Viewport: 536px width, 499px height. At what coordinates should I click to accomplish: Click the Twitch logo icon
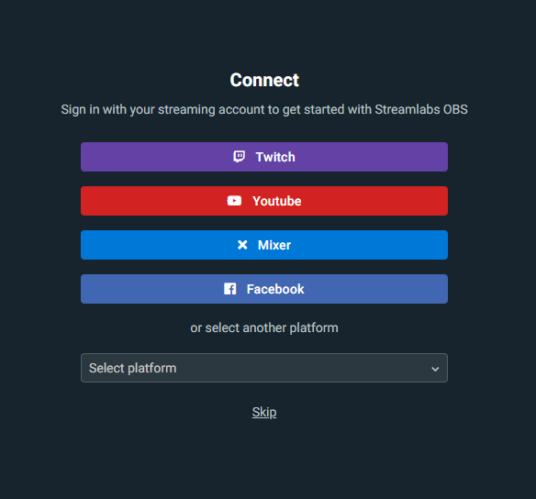click(x=239, y=157)
